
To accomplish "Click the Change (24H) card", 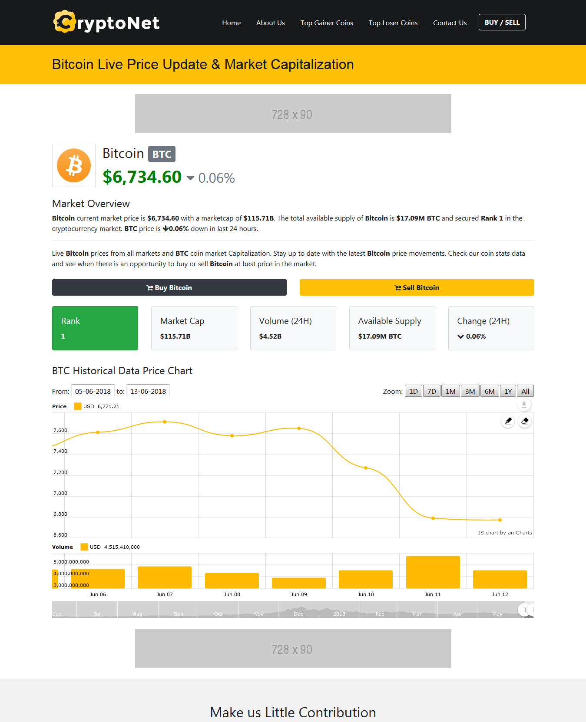I will (x=491, y=328).
